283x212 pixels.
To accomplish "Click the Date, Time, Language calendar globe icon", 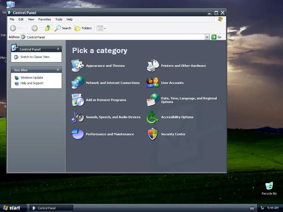I will click(153, 100).
